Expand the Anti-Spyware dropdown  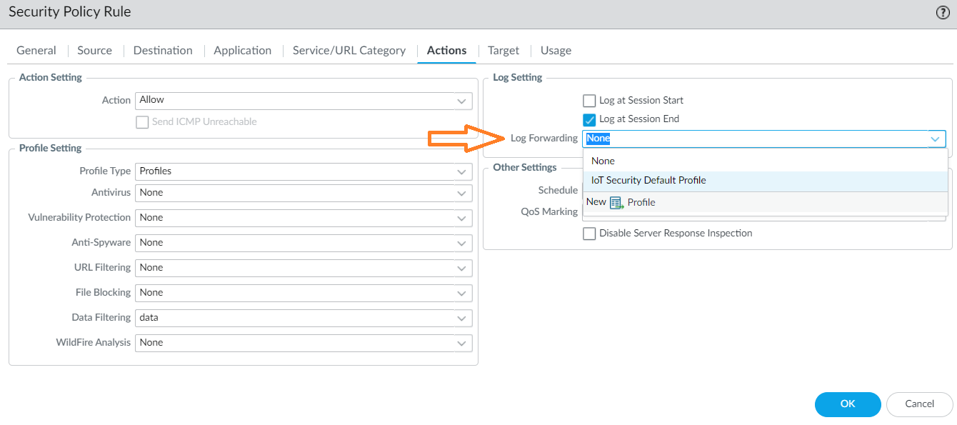[x=462, y=243]
